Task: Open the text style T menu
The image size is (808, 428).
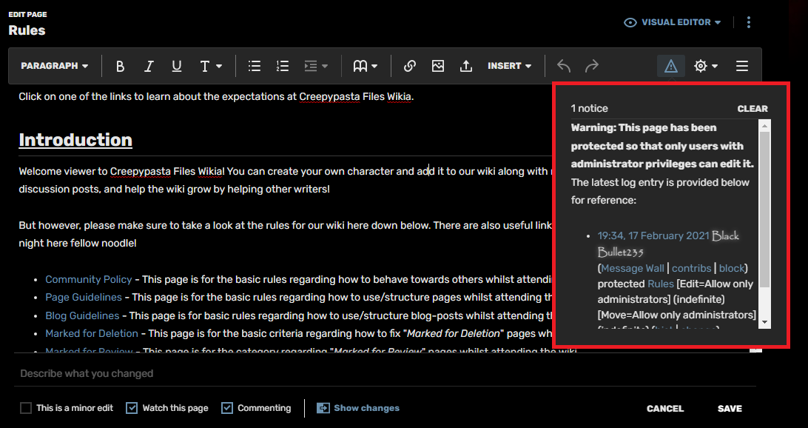Action: tap(211, 66)
